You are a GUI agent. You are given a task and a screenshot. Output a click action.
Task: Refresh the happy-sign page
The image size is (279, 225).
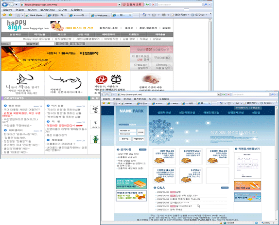pyautogui.click(x=147, y=5)
